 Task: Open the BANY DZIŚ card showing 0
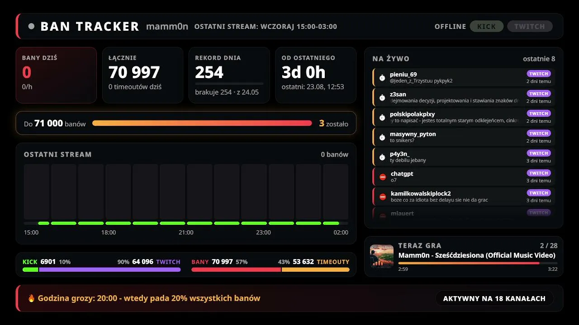coord(56,75)
